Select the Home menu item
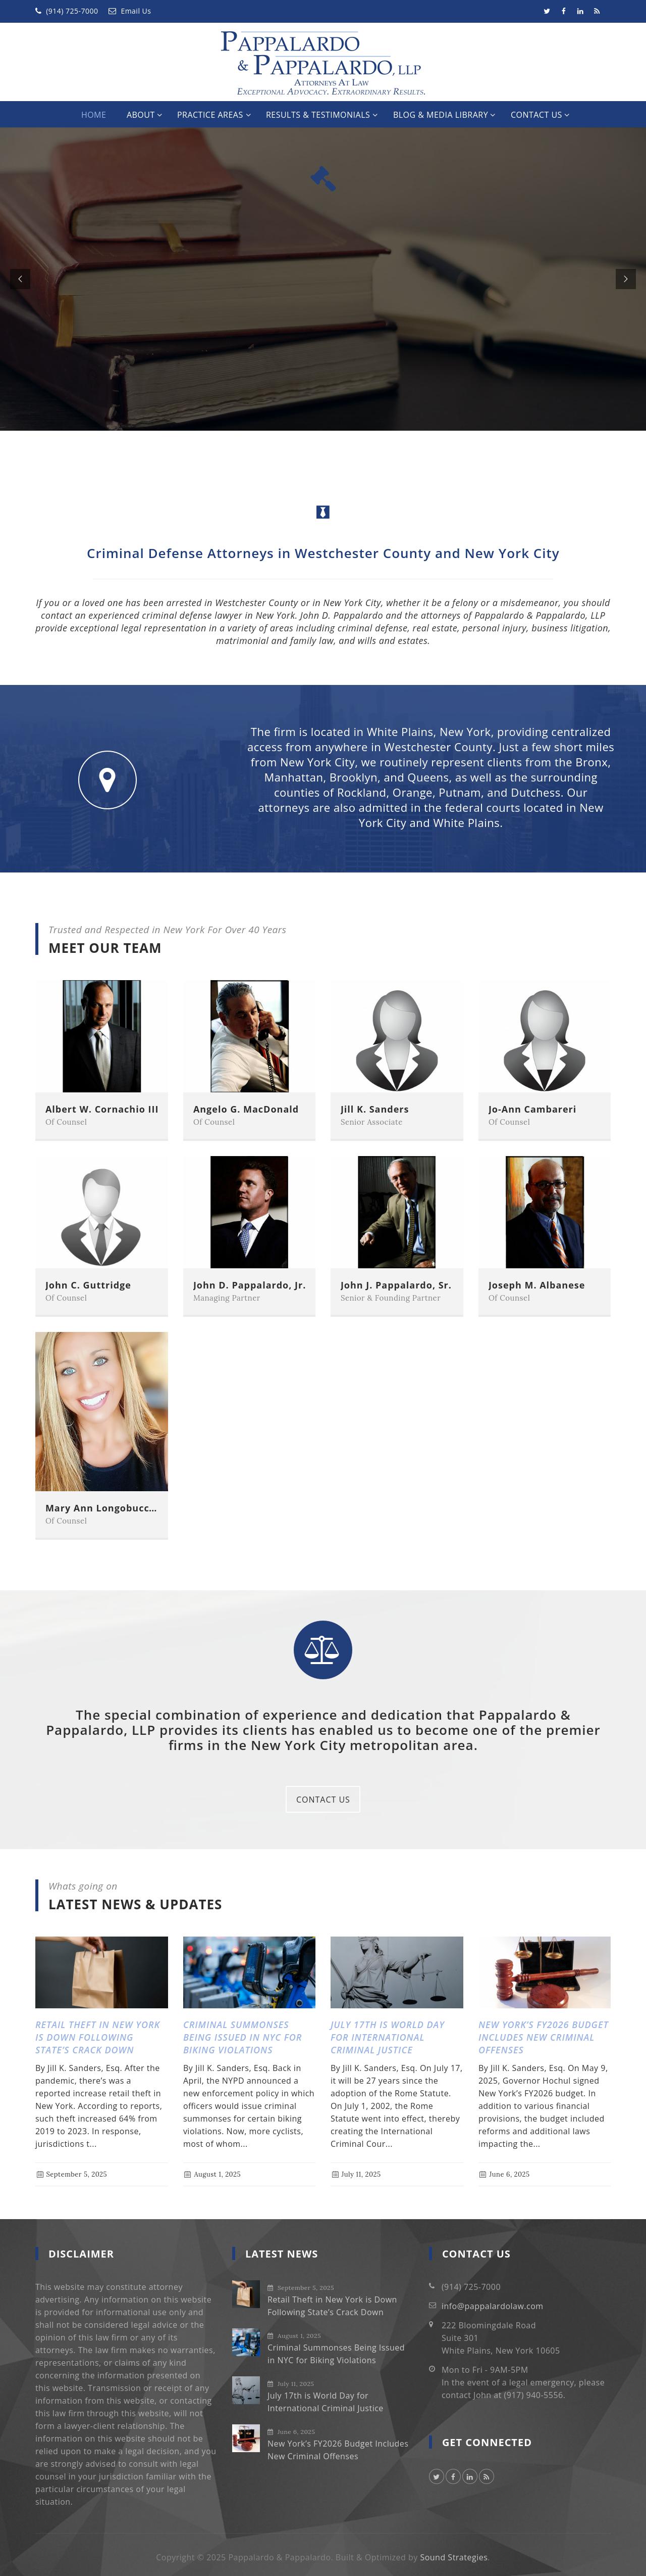 (x=94, y=115)
